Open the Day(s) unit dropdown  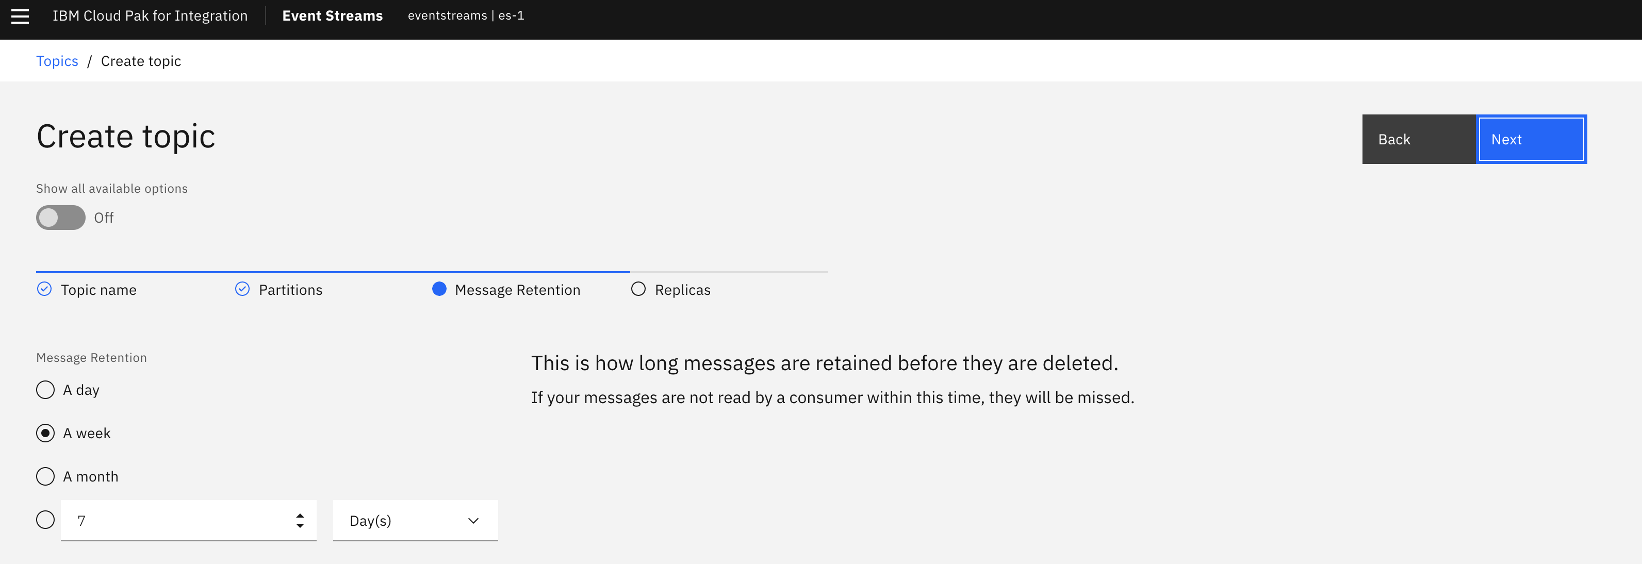(416, 521)
